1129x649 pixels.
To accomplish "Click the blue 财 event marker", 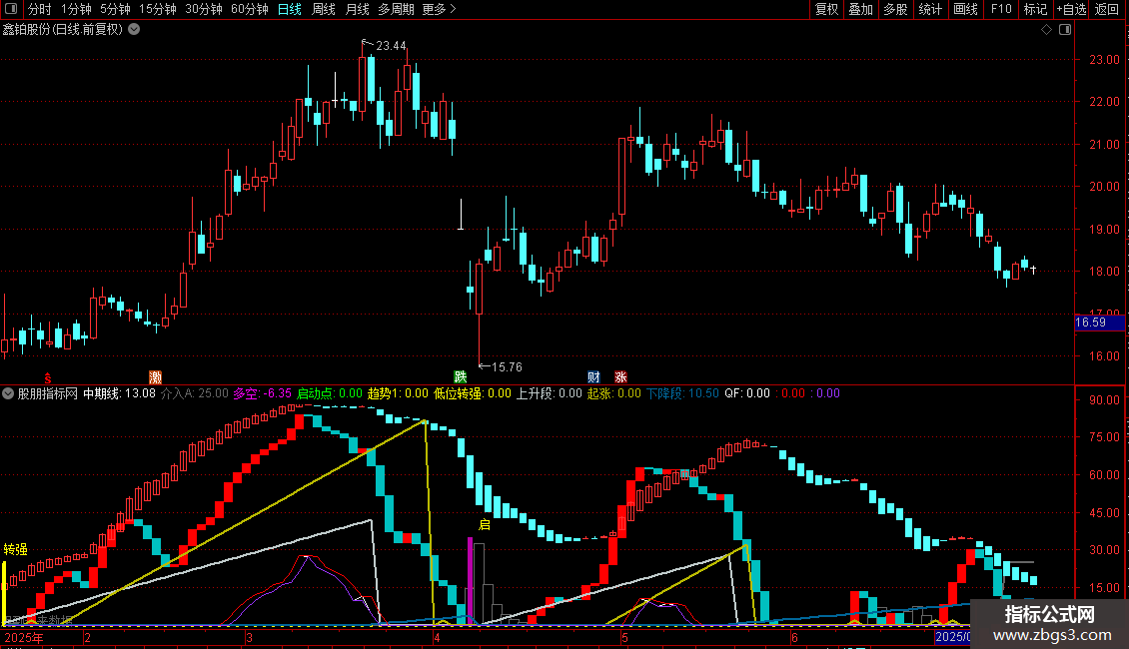I will (x=593, y=377).
